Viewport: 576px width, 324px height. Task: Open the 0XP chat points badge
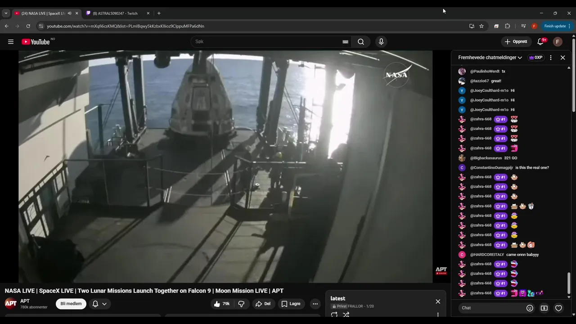click(x=535, y=58)
